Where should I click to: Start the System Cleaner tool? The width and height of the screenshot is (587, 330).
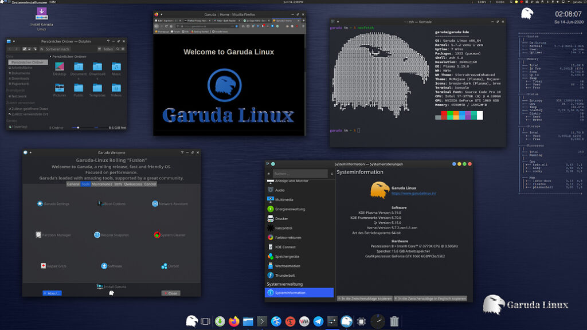coord(156,234)
